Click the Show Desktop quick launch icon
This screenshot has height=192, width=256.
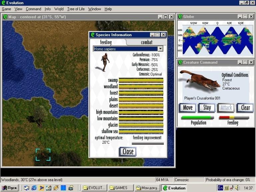pyautogui.click(x=27, y=188)
